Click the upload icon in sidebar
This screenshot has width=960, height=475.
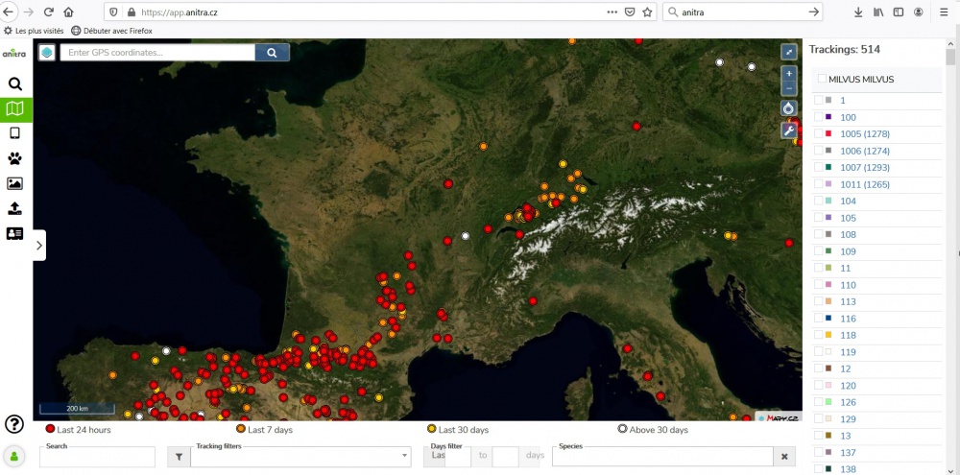(x=15, y=208)
